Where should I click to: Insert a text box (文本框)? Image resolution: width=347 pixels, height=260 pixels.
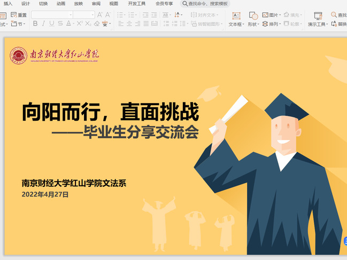pos(236,19)
